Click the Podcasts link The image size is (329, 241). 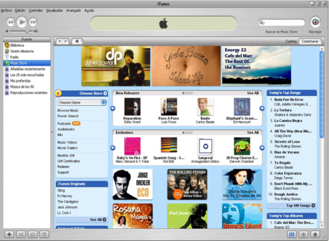click(64, 124)
